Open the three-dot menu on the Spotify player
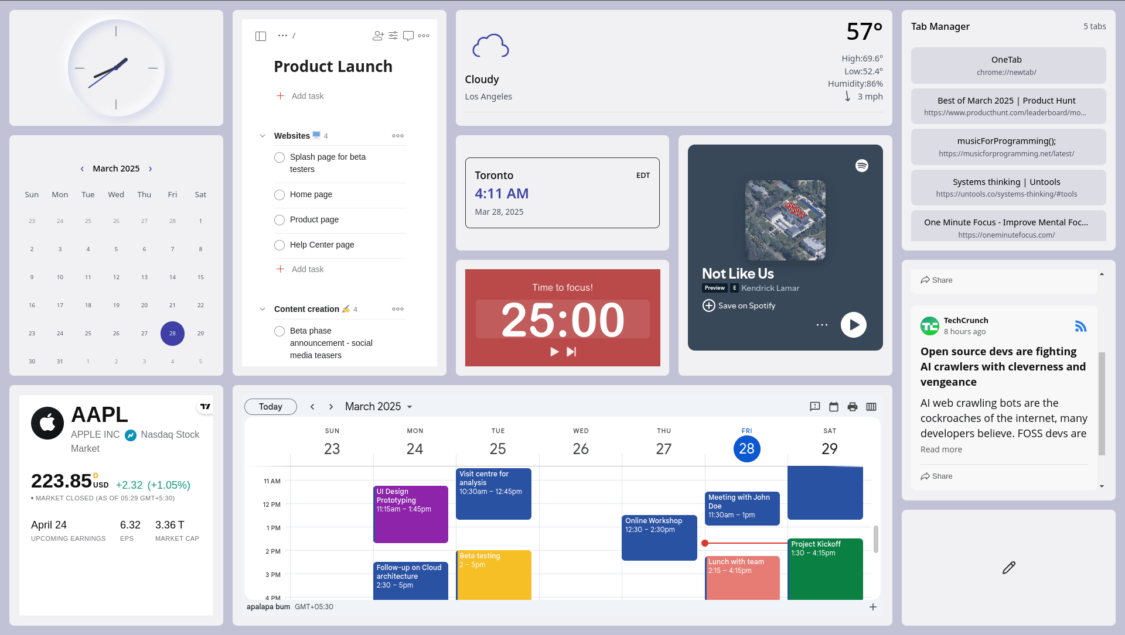This screenshot has width=1125, height=635. click(822, 325)
